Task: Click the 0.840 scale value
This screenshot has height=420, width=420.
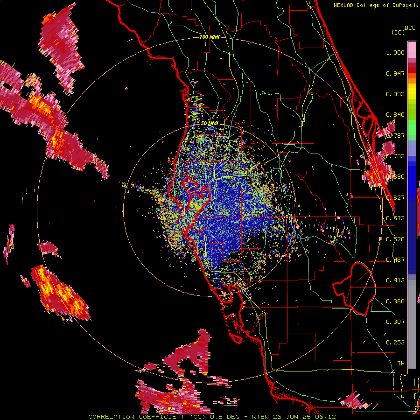Action: [x=395, y=115]
